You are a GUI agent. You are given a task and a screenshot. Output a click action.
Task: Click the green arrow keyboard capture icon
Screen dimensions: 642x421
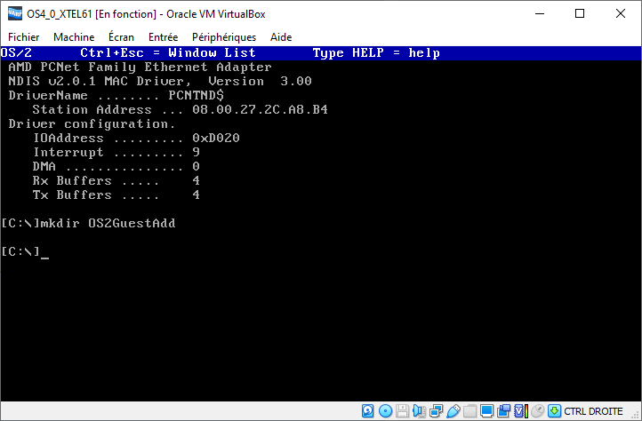554,410
